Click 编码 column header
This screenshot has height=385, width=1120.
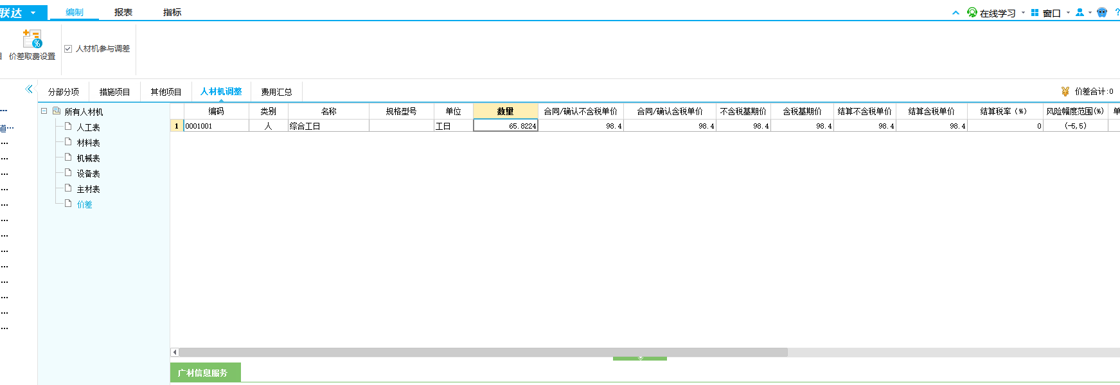217,111
